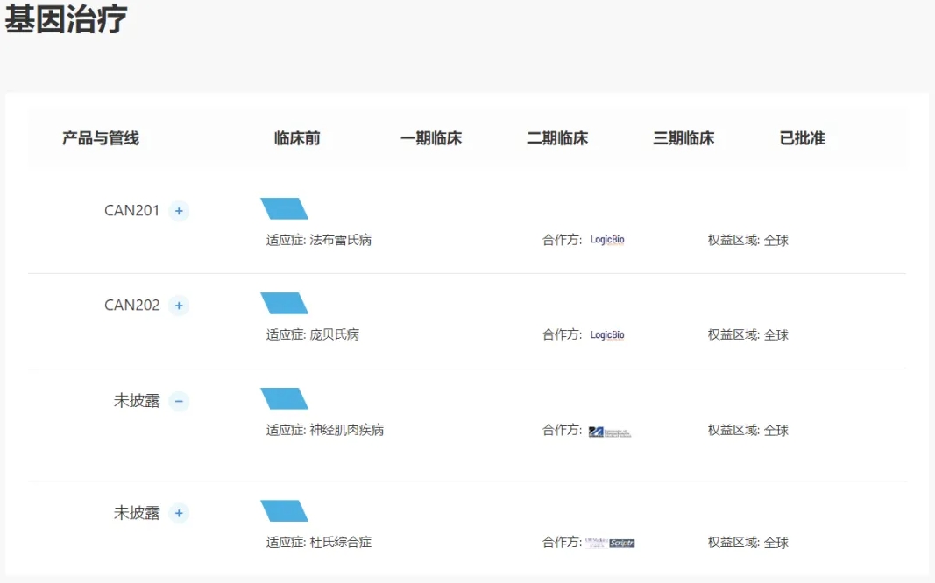Click the CAN202 product name
Screen dimensions: 935x583
[x=131, y=306]
